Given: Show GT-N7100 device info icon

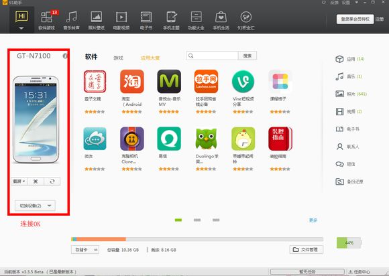Looking at the screenshot, I should pos(65,56).
